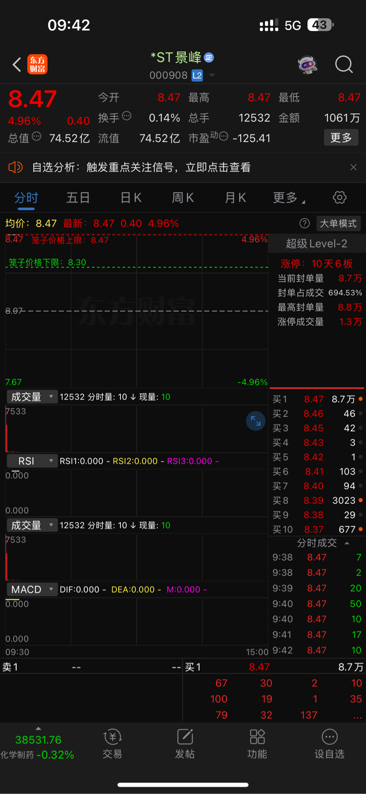Tap the 9:41 trade of 17 lots
366x794 pixels.
(x=317, y=635)
